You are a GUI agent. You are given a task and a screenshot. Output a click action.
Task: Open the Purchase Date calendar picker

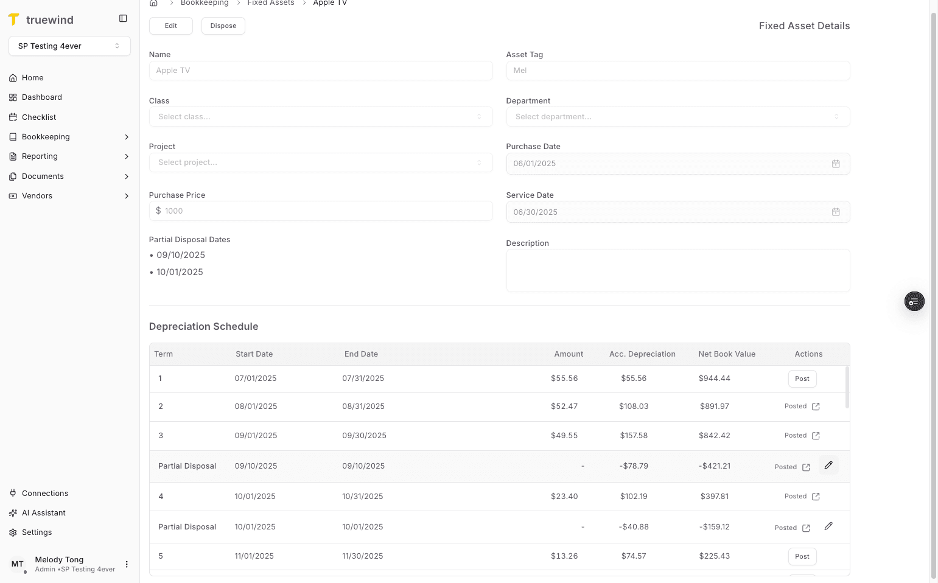[x=836, y=163]
